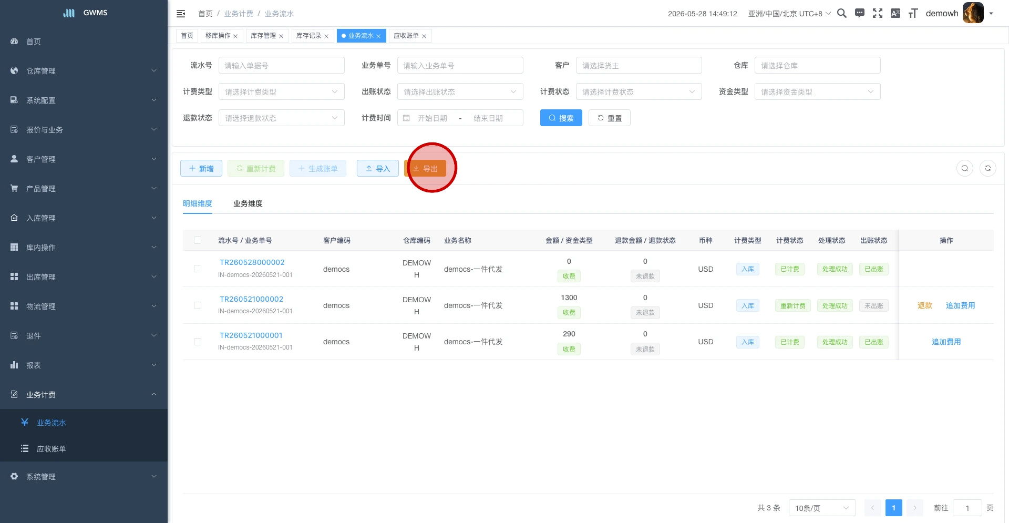Check the row TR260521000002 checkbox
The image size is (1009, 523).
[198, 305]
